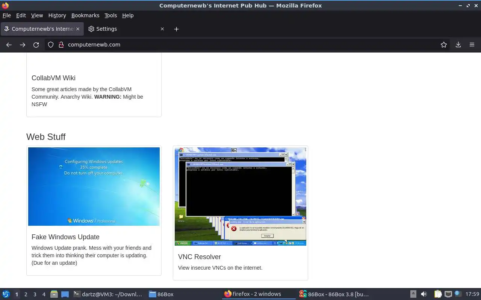Click the 86Box emulator icon in the taskbar
This screenshot has width=481, height=300.
pyautogui.click(x=303, y=294)
